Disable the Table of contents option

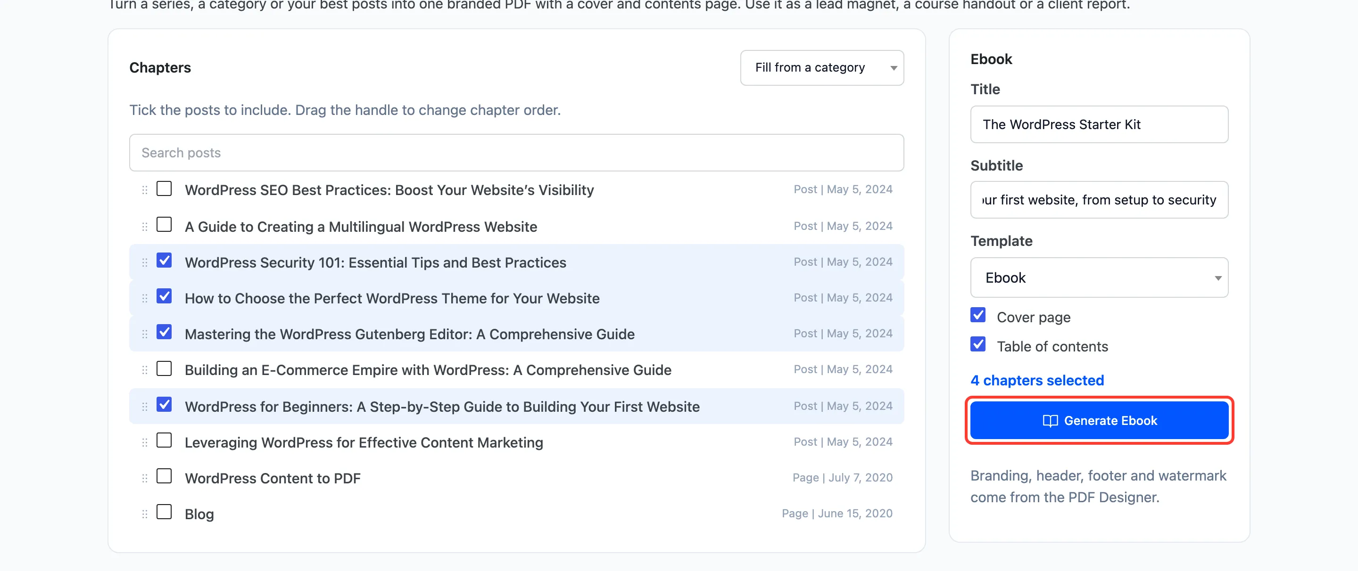978,345
